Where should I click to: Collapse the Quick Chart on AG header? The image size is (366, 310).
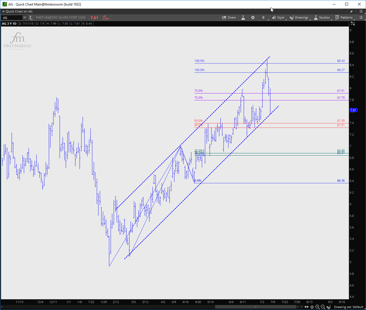(4, 11)
